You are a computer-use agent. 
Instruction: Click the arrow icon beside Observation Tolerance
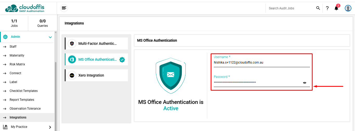coord(4,109)
